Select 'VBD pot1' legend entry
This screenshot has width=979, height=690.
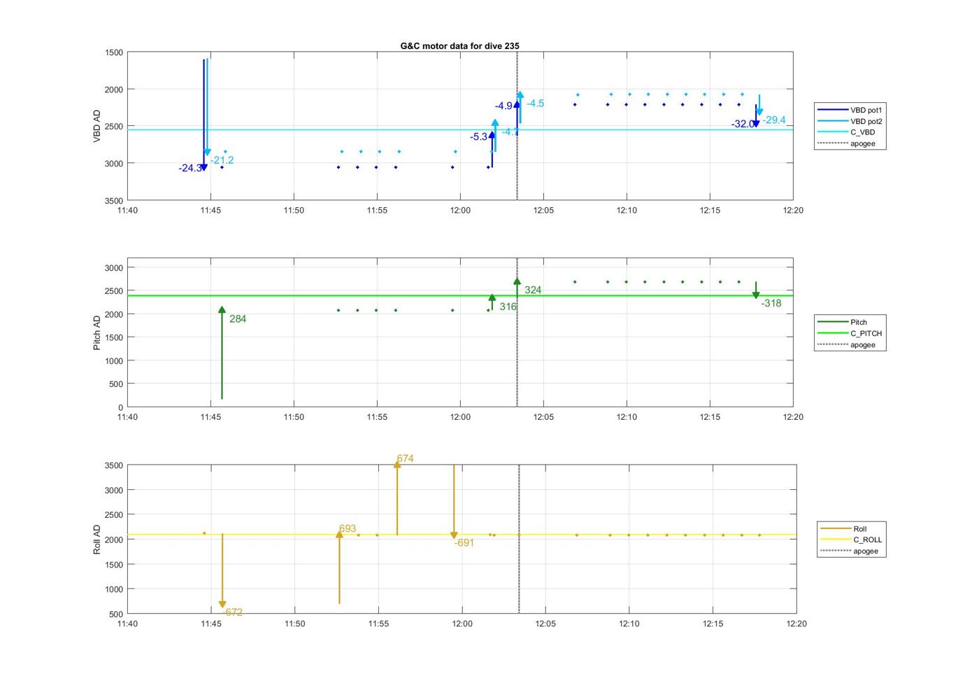(850, 110)
